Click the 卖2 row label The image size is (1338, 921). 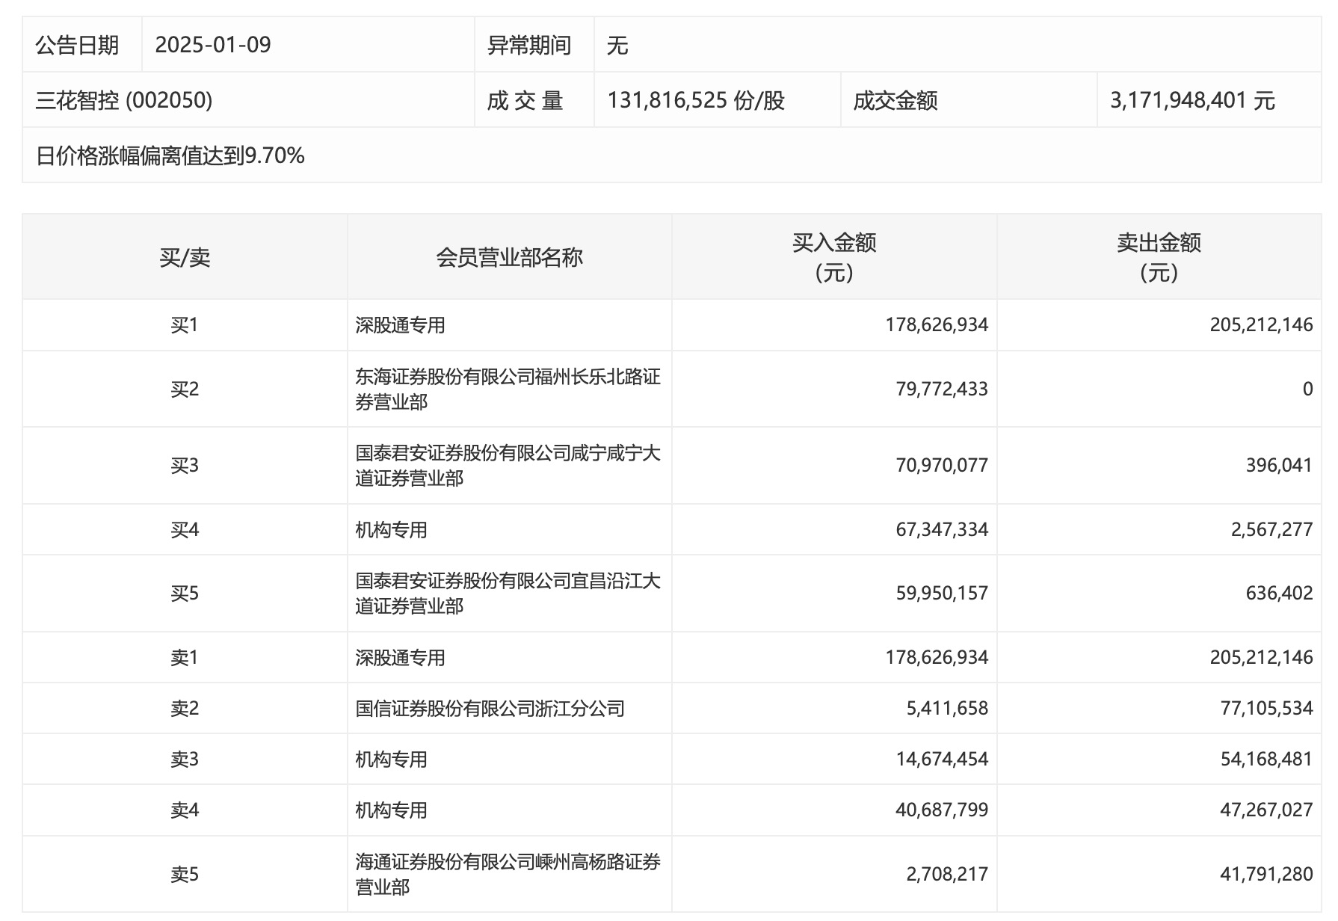coord(185,709)
